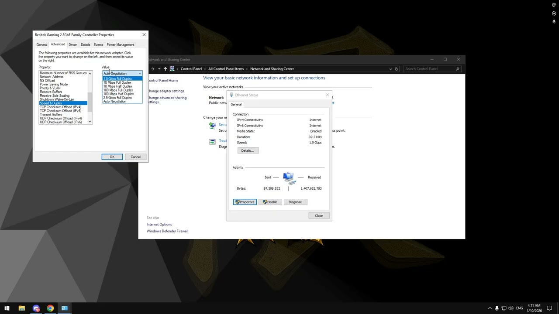The image size is (559, 314).
Task: Go to Control Panel Home
Action: 163,81
